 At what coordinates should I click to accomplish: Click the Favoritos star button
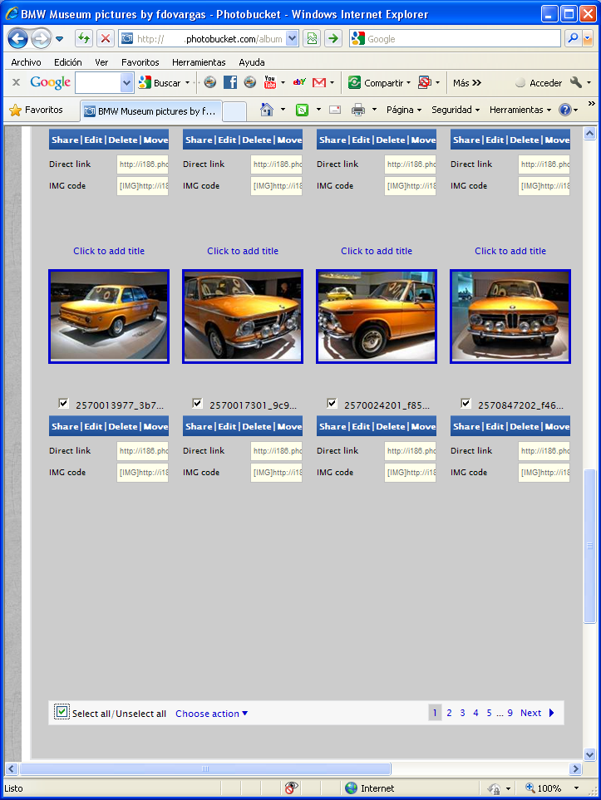pyautogui.click(x=37, y=110)
